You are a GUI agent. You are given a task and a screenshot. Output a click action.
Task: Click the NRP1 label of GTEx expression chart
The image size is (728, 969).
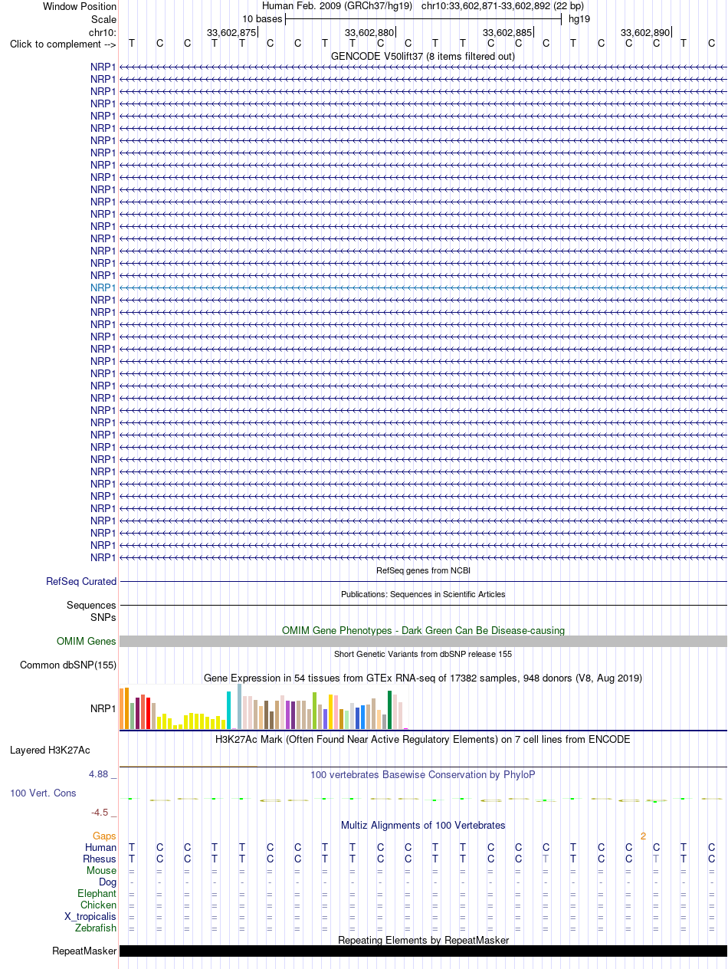103,709
